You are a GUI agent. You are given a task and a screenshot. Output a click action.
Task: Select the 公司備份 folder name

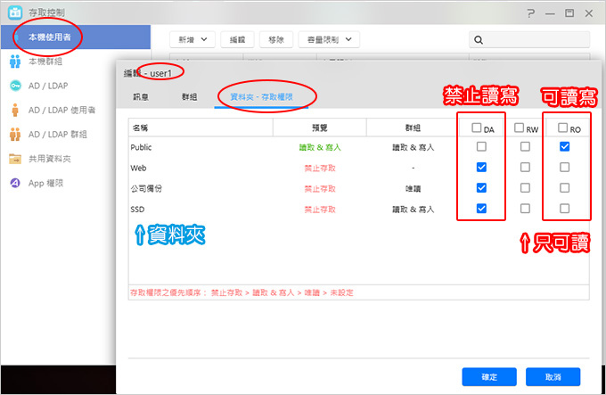point(146,189)
